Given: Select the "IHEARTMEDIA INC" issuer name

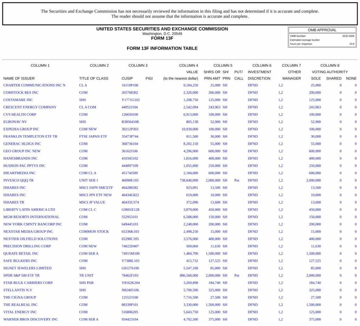Looking at the screenshot, I should click(x=19, y=173).
